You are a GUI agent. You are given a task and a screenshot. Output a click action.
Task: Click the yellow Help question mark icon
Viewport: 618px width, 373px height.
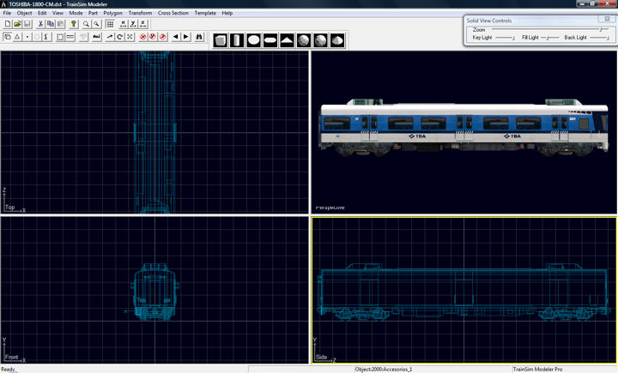(74, 24)
